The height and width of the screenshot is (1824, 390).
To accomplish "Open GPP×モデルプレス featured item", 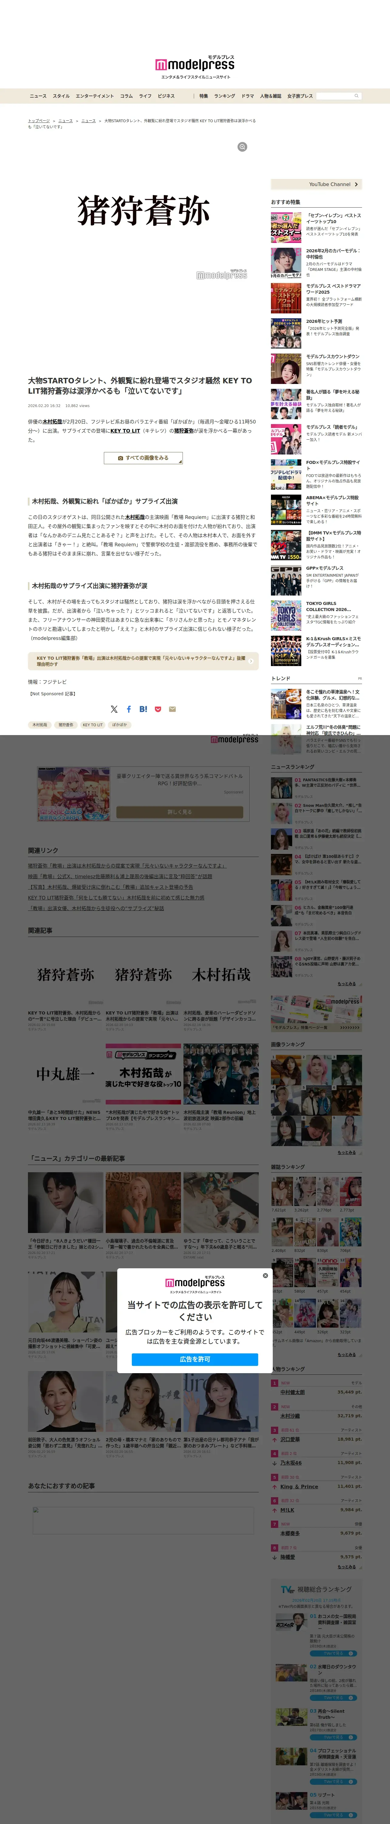I will pos(316,581).
